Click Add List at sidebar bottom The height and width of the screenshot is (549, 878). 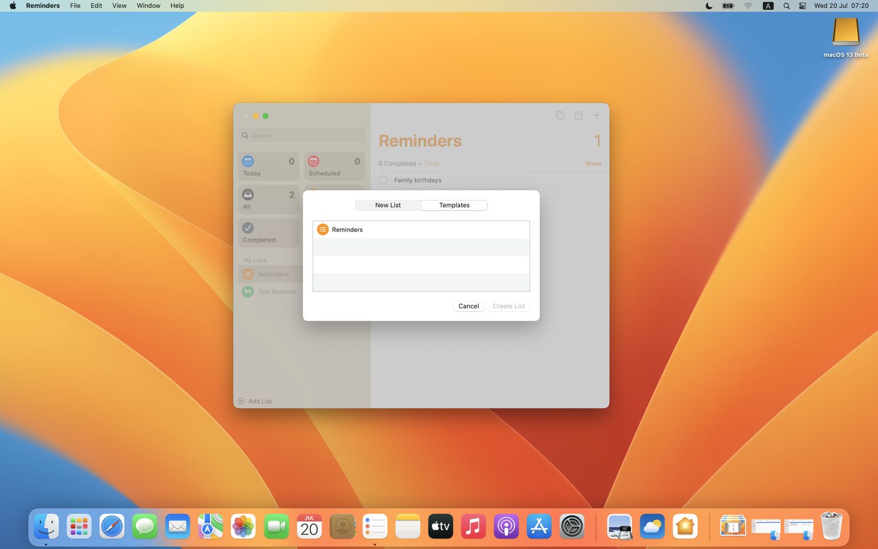click(x=255, y=401)
